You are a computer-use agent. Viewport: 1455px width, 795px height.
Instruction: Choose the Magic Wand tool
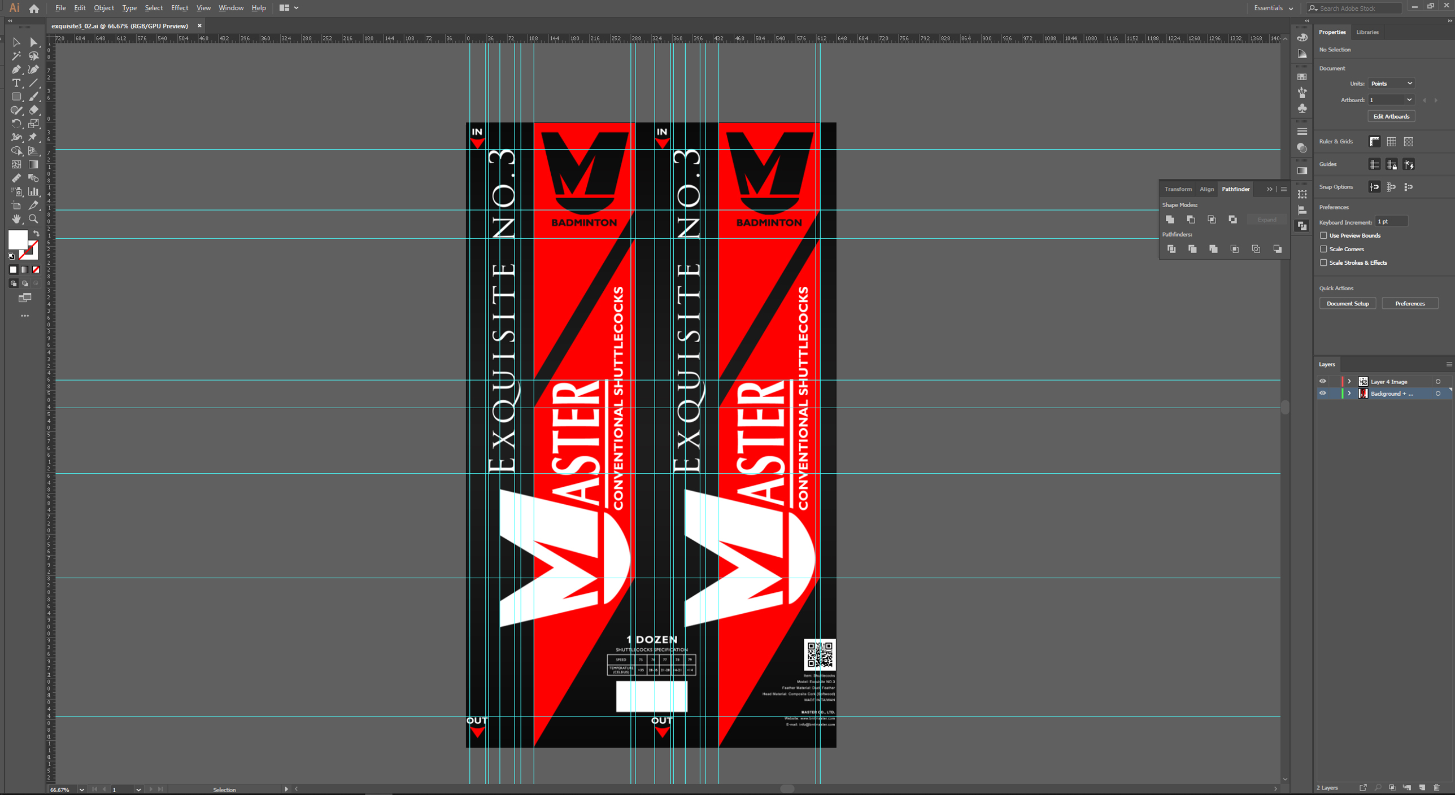(16, 56)
